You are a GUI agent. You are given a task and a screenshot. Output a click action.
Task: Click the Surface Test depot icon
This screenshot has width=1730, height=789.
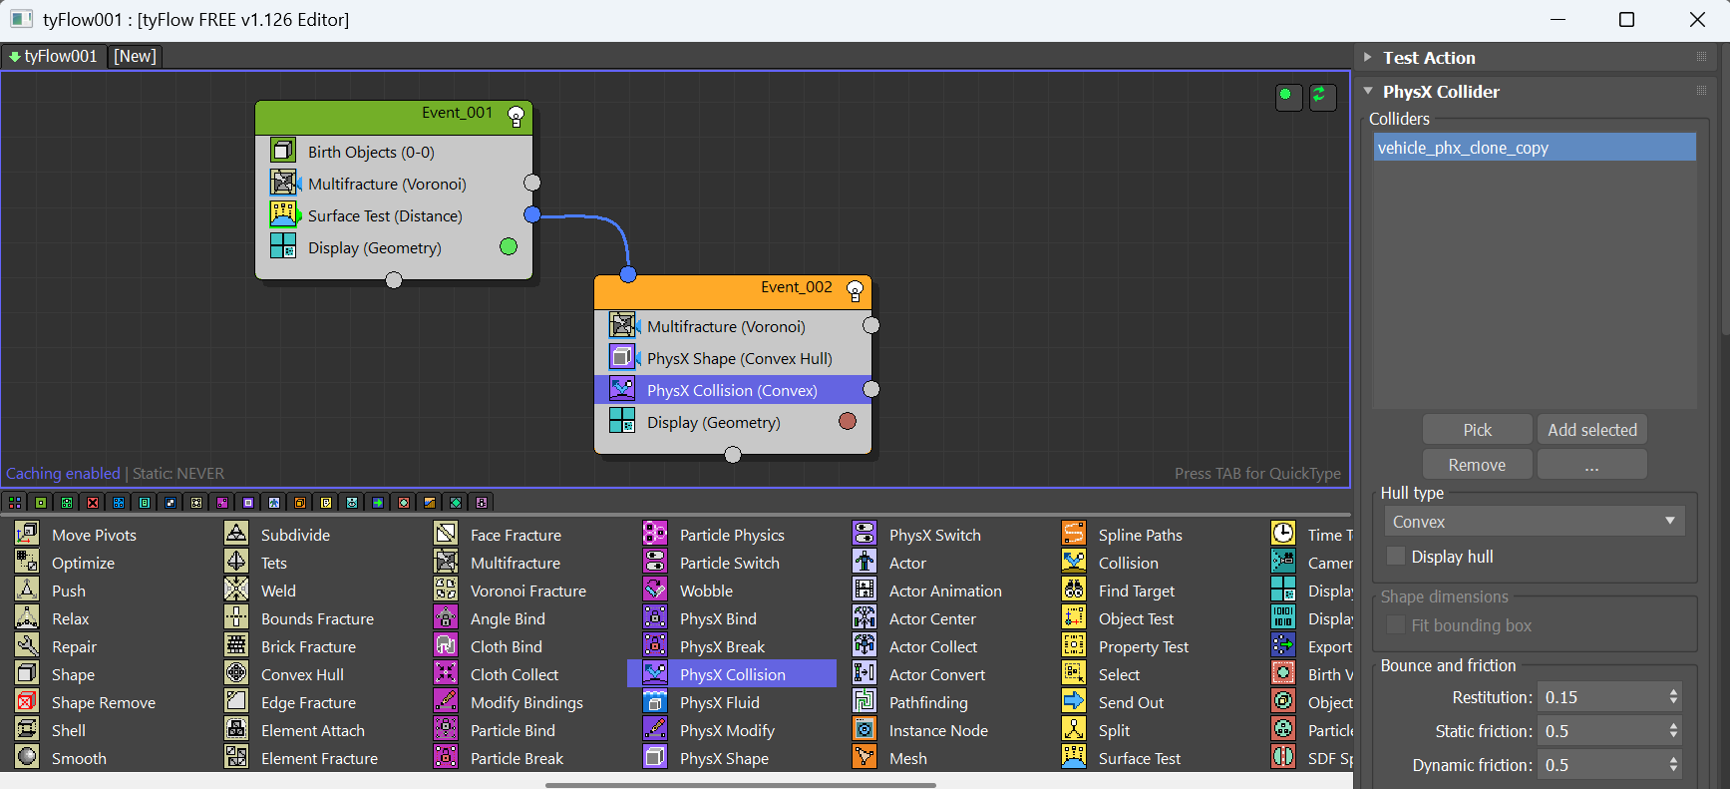1074,757
